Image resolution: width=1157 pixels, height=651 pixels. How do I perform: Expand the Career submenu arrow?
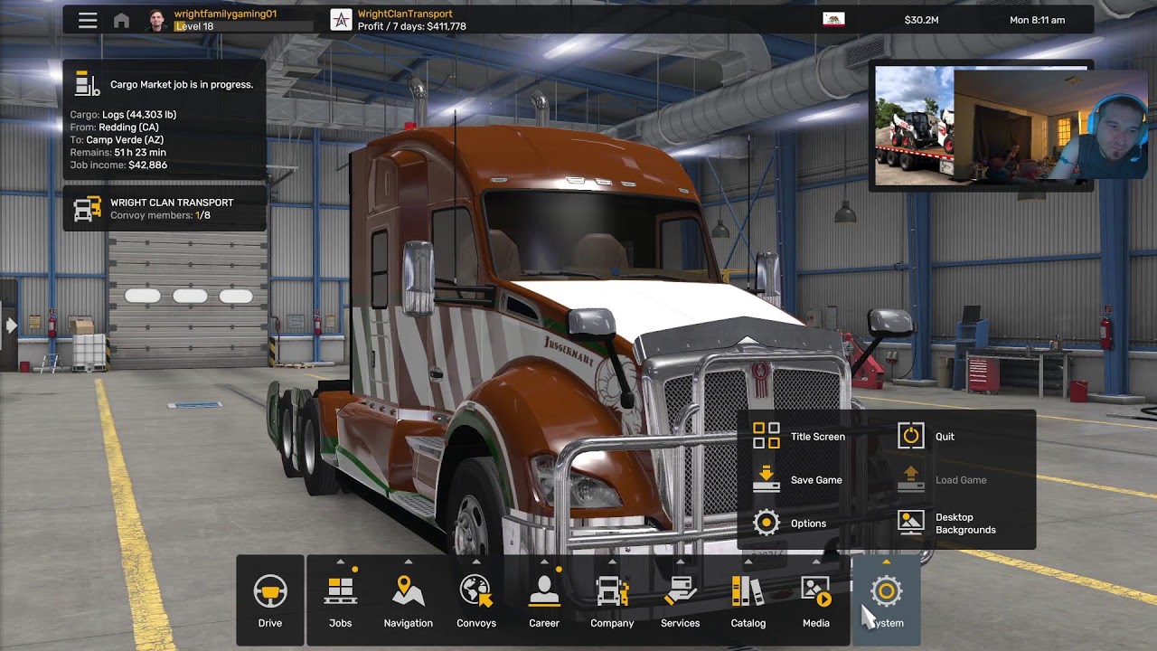pyautogui.click(x=544, y=561)
